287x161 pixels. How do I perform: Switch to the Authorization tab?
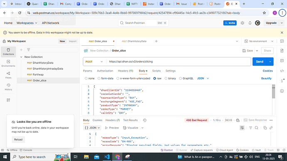(105, 71)
